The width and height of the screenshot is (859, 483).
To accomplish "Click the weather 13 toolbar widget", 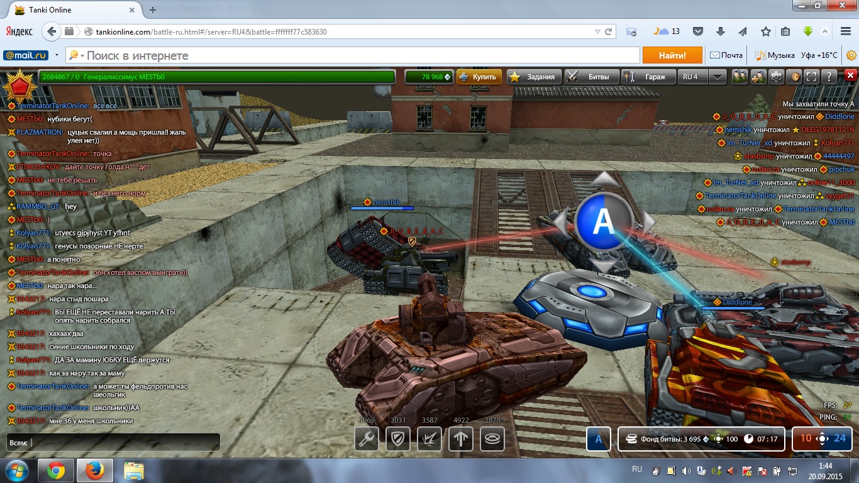I will tap(667, 31).
